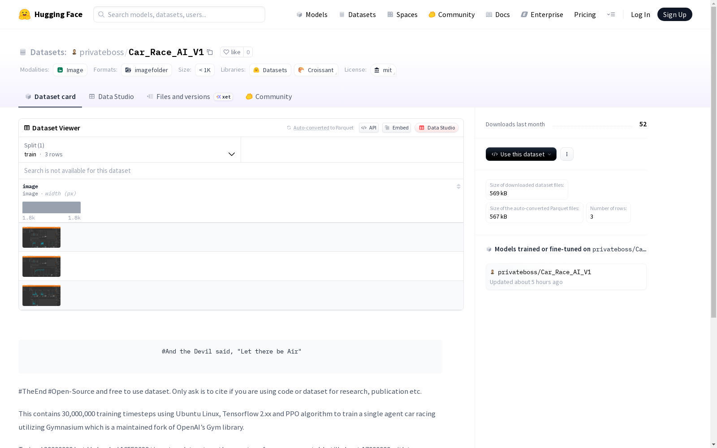
Task: Click the '567 kB' Parquet files size
Action: click(498, 217)
